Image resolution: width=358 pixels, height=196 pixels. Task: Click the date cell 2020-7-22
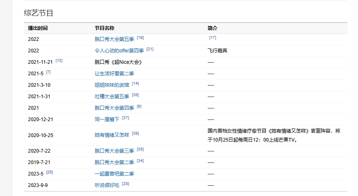[39, 151]
